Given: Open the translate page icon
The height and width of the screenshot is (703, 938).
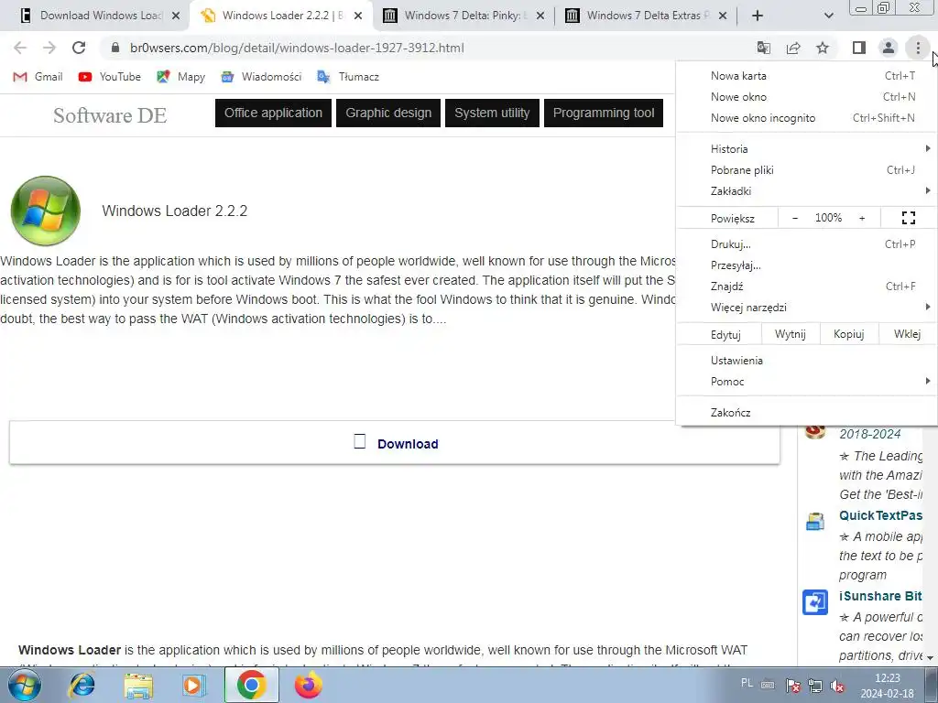Looking at the screenshot, I should point(763,48).
